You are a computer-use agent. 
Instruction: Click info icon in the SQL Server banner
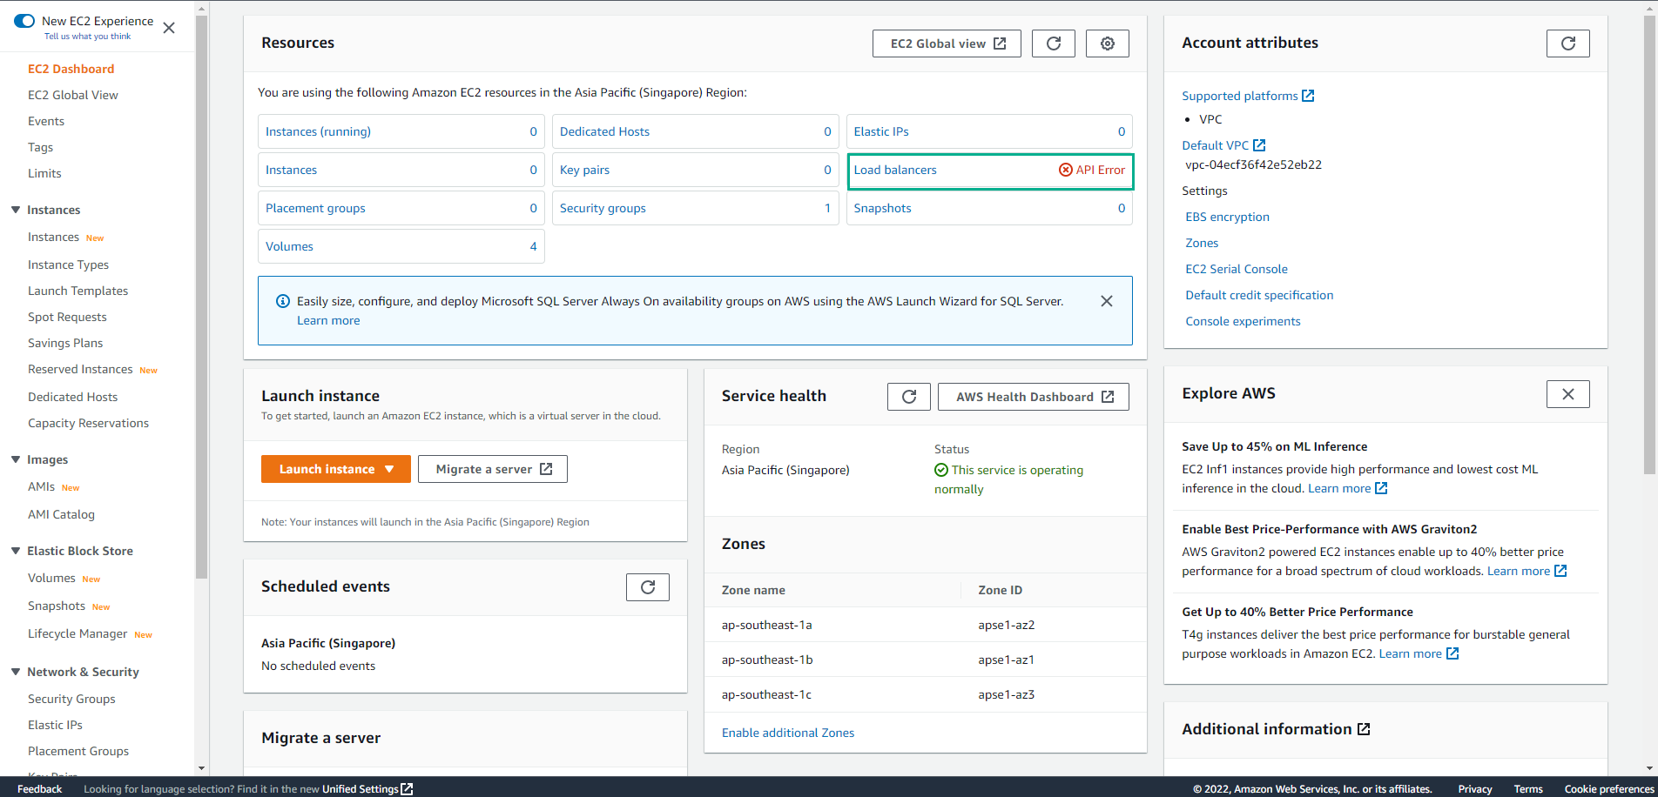click(283, 301)
